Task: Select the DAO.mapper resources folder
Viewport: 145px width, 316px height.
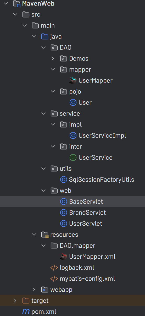Action: 77,246
